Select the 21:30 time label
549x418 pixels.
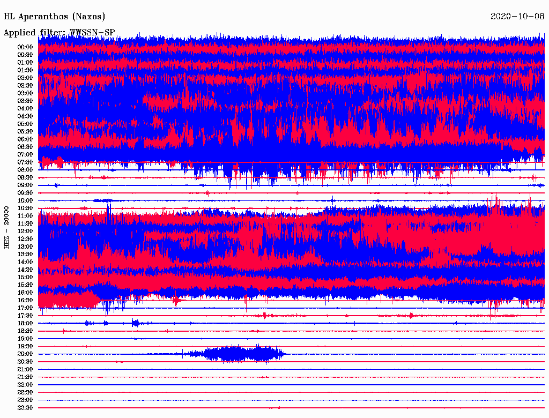coord(25,377)
